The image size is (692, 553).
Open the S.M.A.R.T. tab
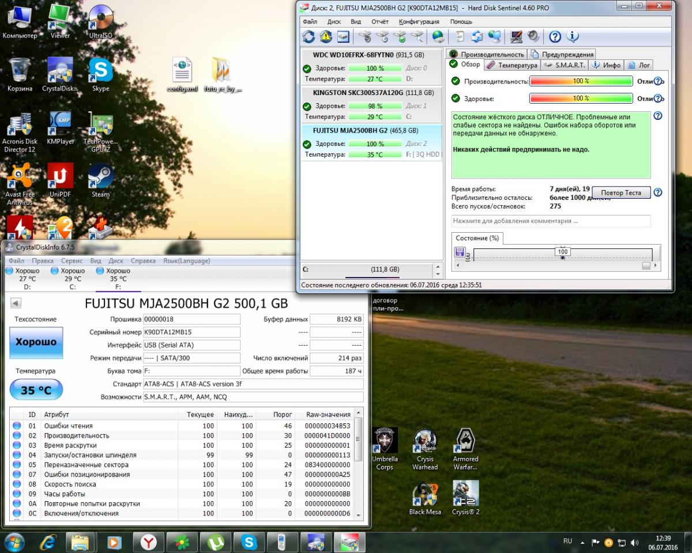pos(565,65)
